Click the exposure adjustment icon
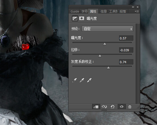 click(75, 18)
